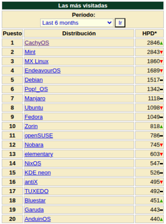Screen dimensions: 166x224
Task: Open the Mint distribution link
Action: (x=30, y=52)
